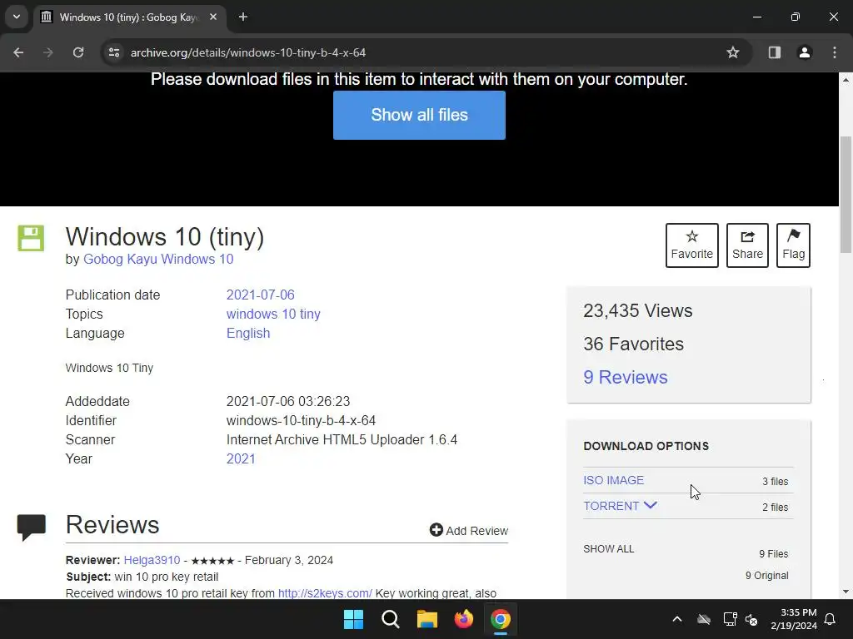Open a new browser tab
Screen dimensions: 853x639
coord(243,17)
